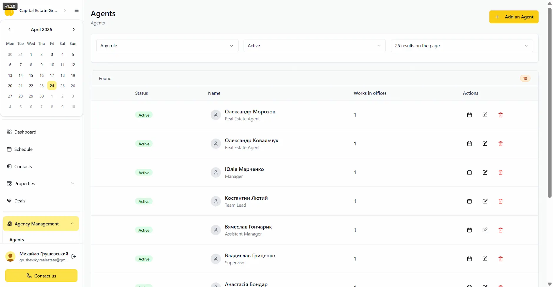Click Active badge for Юлія Марченко
553x287 pixels.
pos(144,173)
